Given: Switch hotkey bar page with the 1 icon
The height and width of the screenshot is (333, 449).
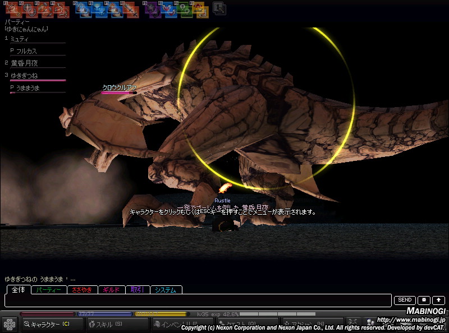Looking at the screenshot, I should tap(219, 8).
